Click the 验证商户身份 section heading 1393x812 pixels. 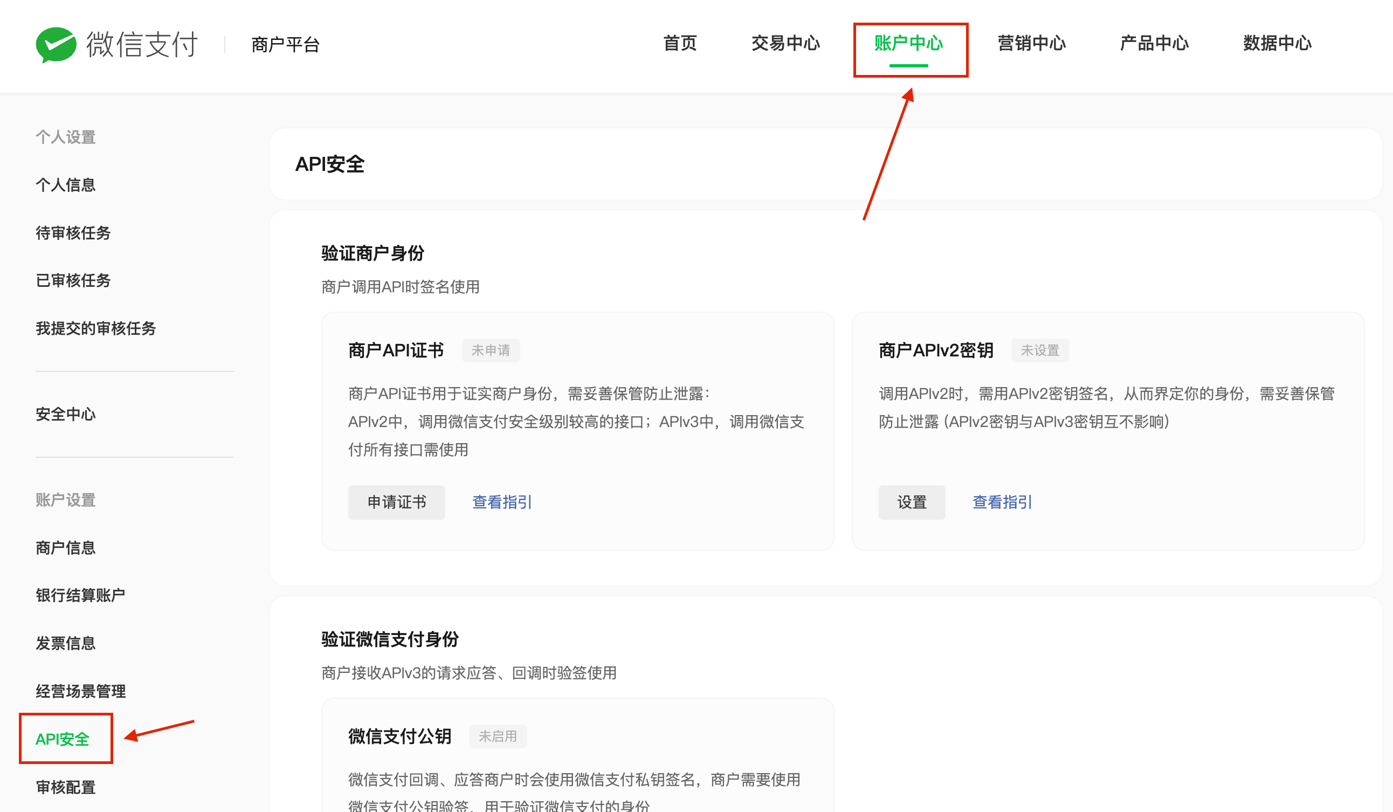[373, 253]
